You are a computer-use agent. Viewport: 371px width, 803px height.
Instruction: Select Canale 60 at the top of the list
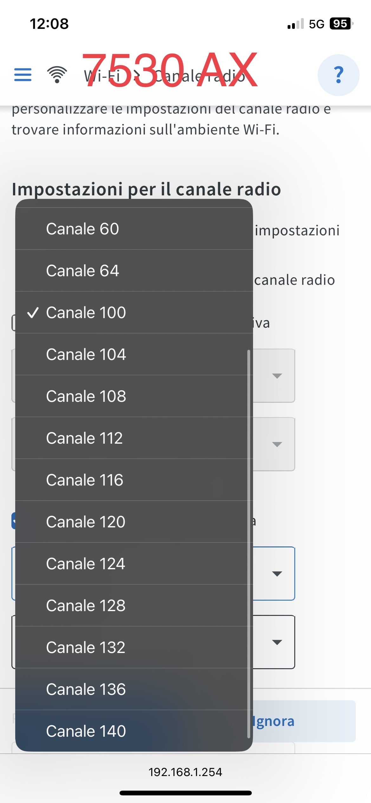(83, 229)
